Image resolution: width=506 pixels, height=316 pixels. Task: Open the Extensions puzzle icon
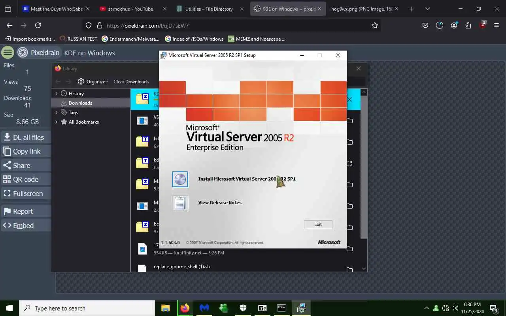pos(468,25)
